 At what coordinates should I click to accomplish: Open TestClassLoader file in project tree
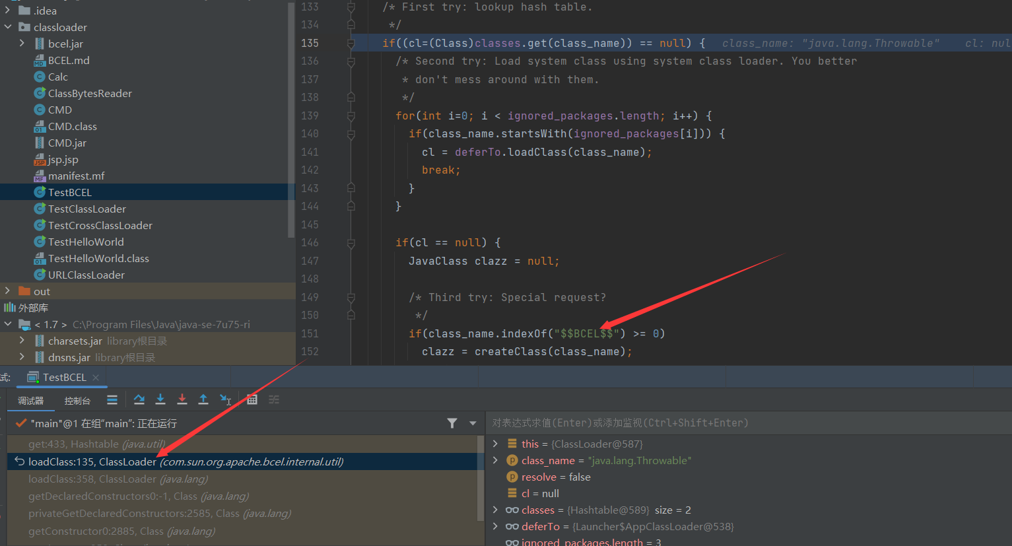coord(86,209)
